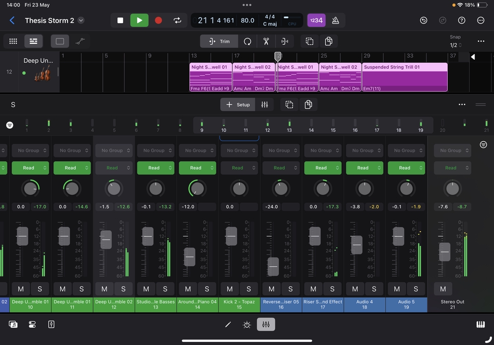The width and height of the screenshot is (494, 345).
Task: Open the channel strip components icon on right
Action: coord(483,144)
